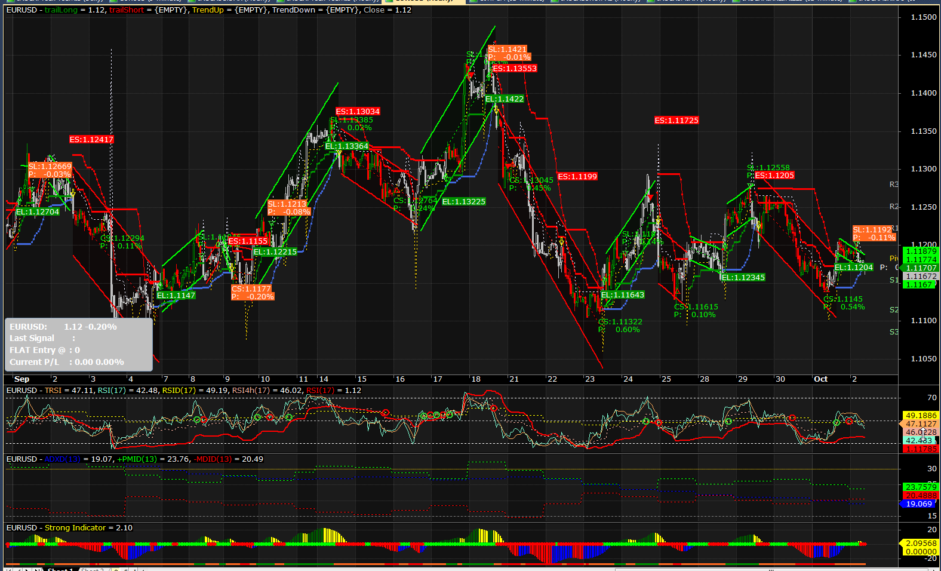This screenshot has height=571, width=941.
Task: Select the ES:1.1155 short entry label
Action: point(248,241)
